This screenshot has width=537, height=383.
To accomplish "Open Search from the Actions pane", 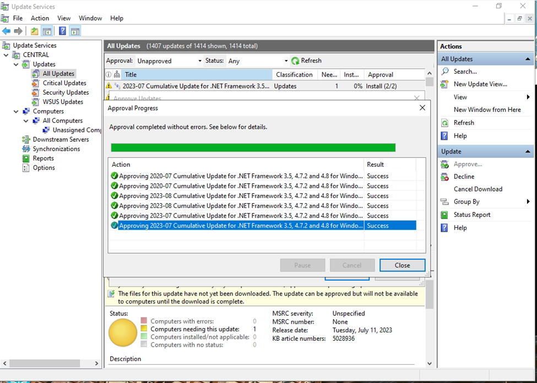I will (465, 72).
